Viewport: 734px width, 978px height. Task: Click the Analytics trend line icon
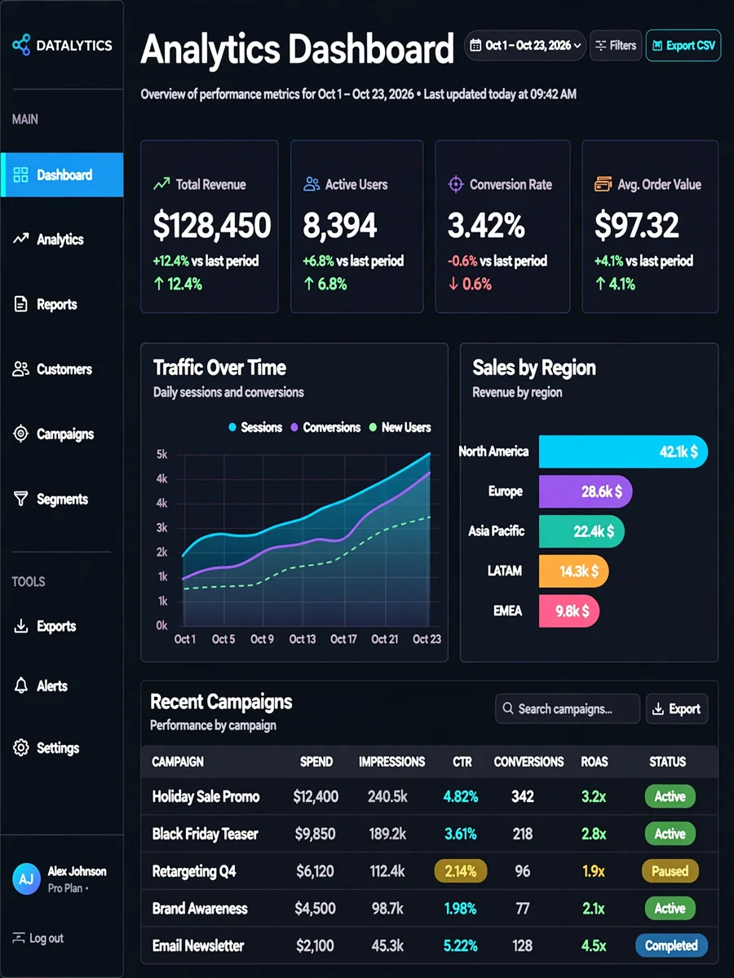pos(21,239)
